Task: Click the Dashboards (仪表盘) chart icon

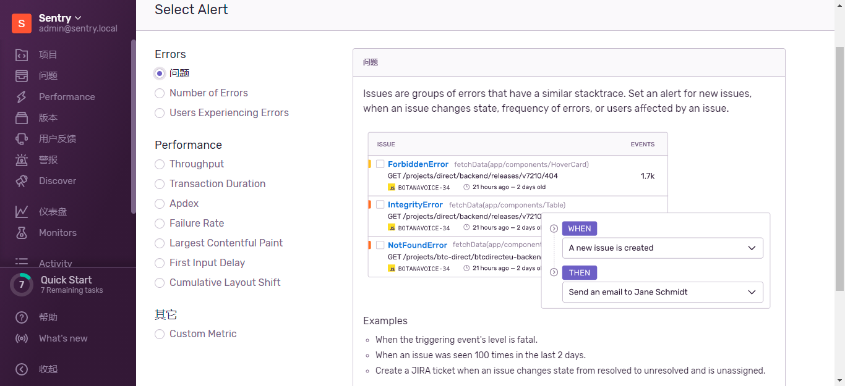Action: point(22,212)
